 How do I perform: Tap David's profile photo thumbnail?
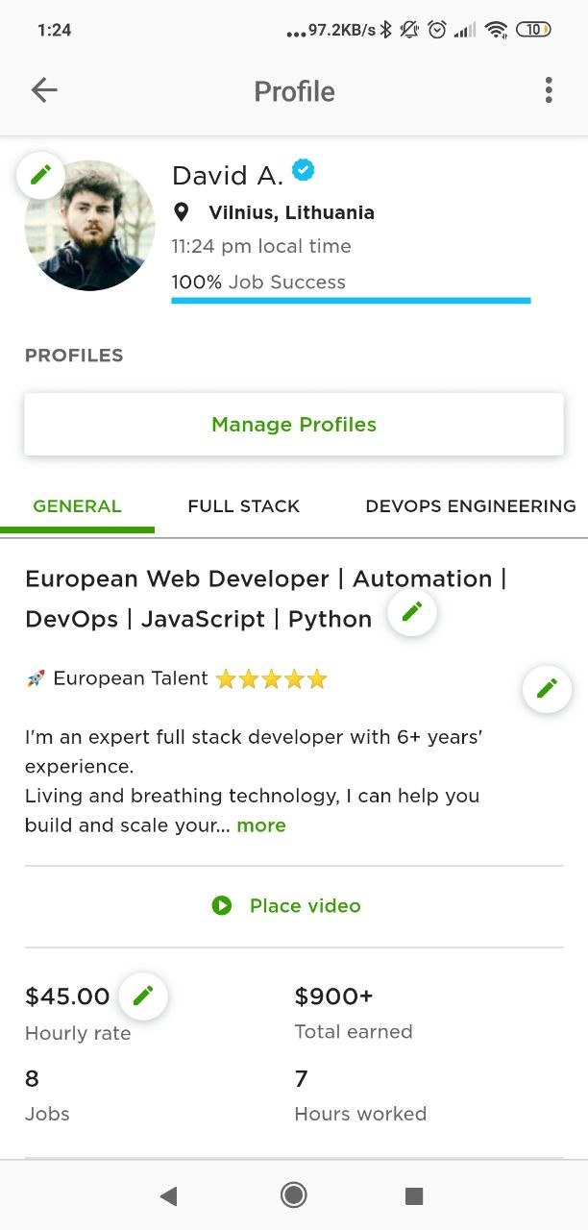pyautogui.click(x=89, y=225)
